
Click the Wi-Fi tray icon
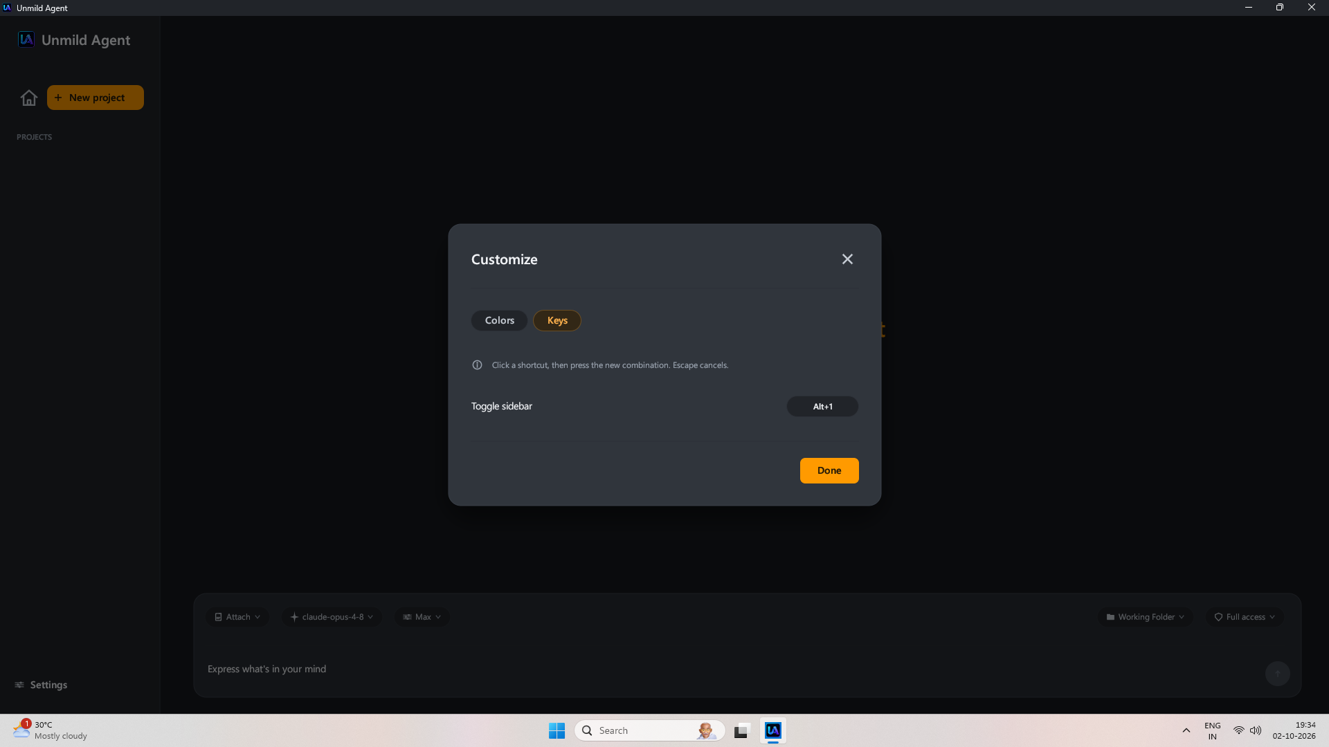pos(1239,730)
